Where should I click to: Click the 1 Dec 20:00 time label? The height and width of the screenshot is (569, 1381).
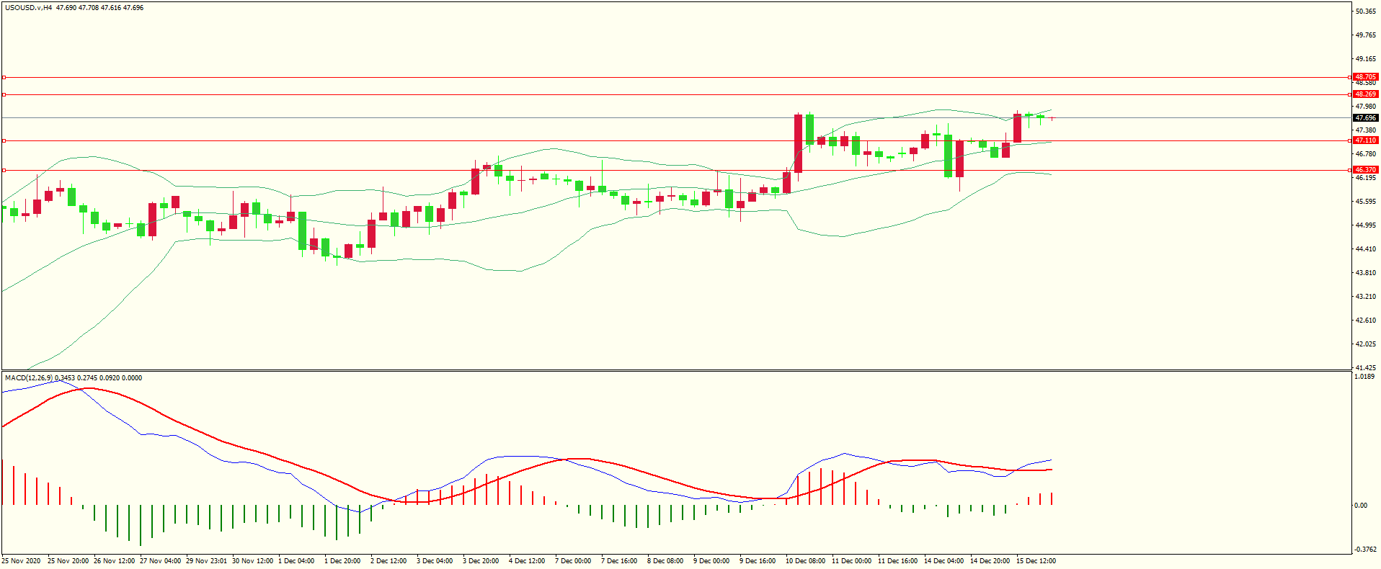coord(342,561)
